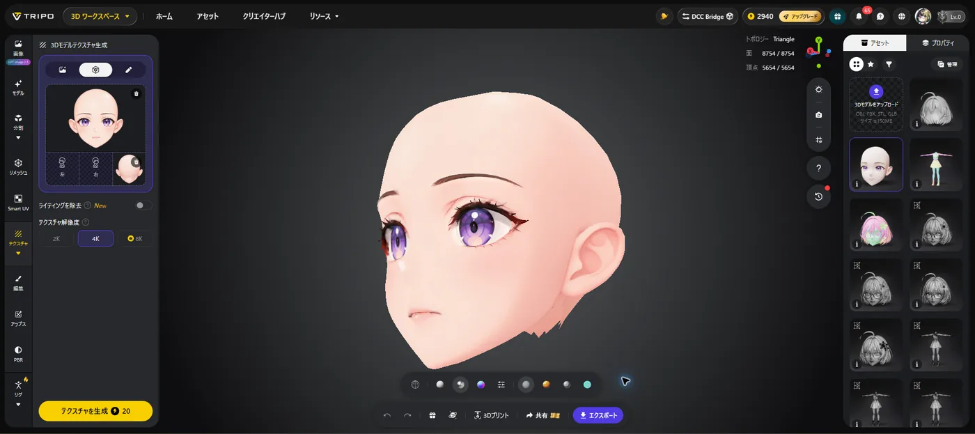The width and height of the screenshot is (975, 434).
Task: Expand the 分割 tool arrow in sidebar
Action: point(18,137)
